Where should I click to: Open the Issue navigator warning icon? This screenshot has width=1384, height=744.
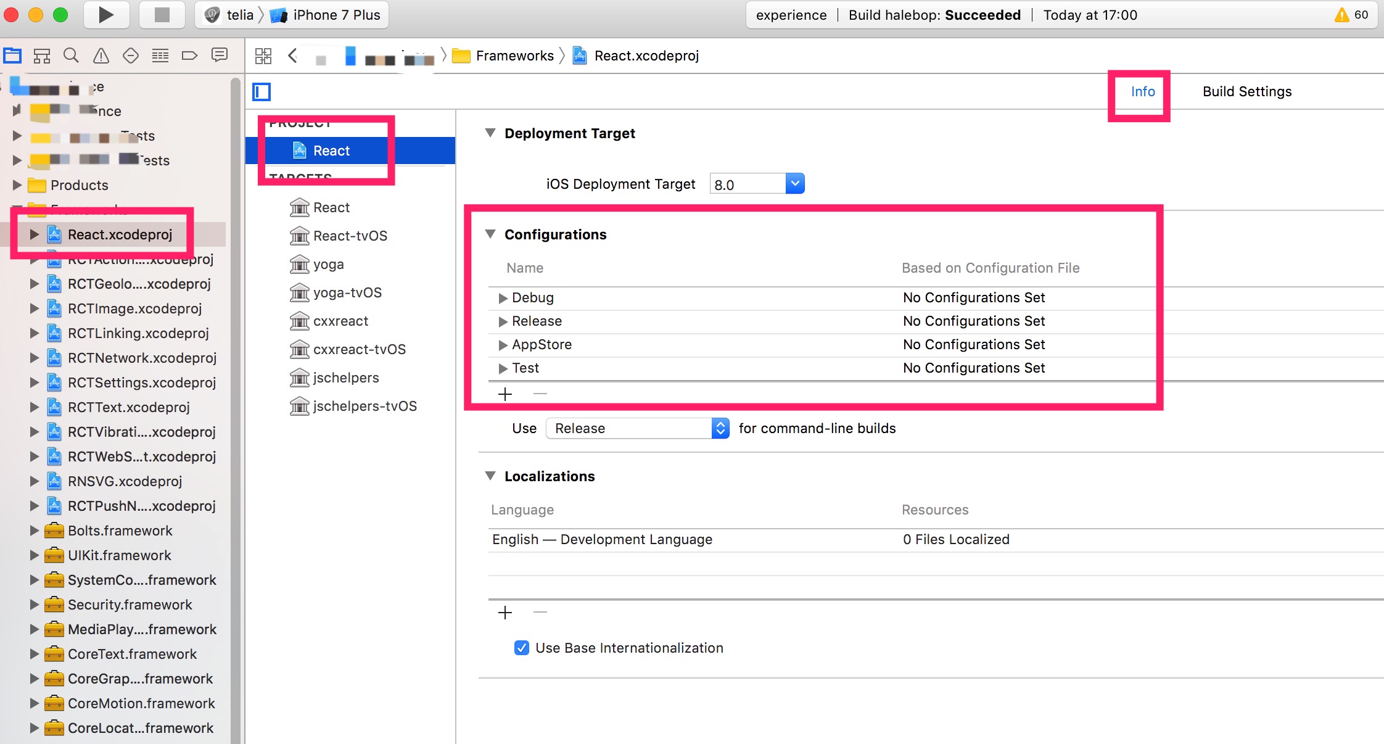[x=101, y=56]
